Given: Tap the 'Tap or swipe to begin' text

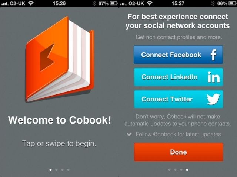Looking at the screenshot, I should [x=59, y=143].
